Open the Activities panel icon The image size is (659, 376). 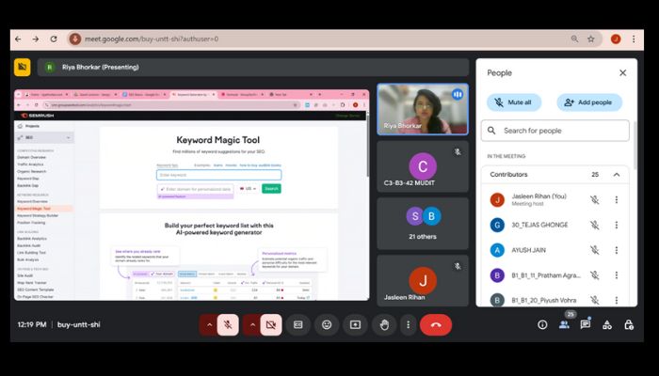(605, 324)
